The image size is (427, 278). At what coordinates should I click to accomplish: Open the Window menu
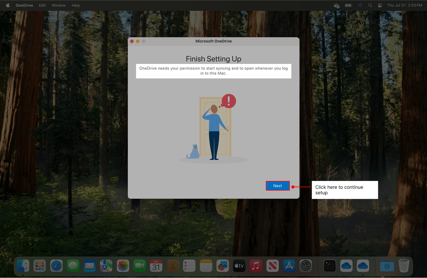click(x=59, y=6)
